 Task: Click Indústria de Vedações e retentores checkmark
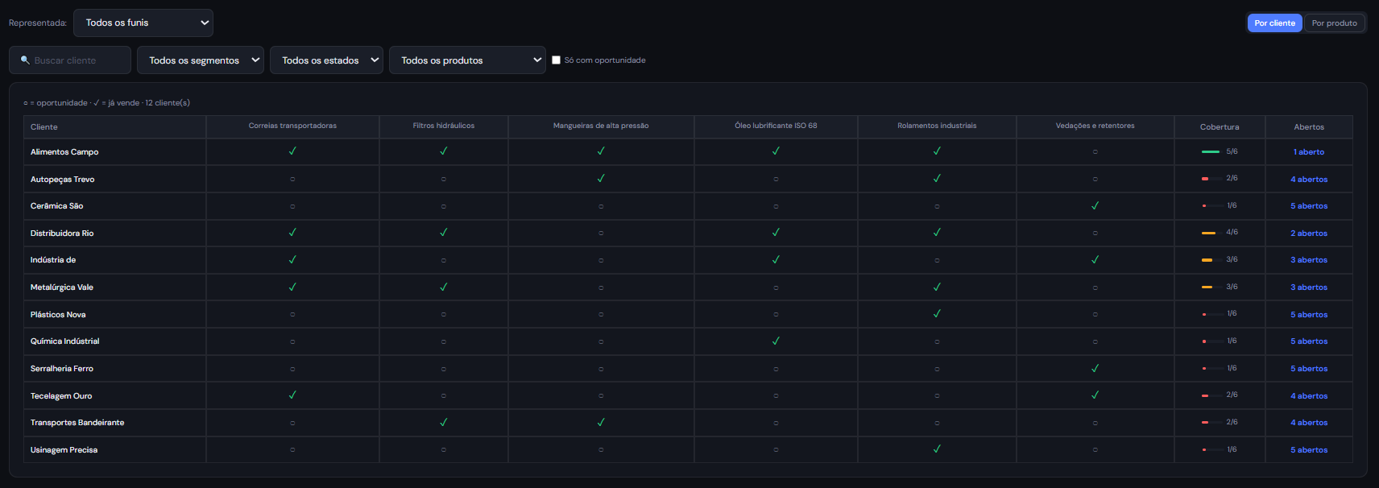point(1095,259)
